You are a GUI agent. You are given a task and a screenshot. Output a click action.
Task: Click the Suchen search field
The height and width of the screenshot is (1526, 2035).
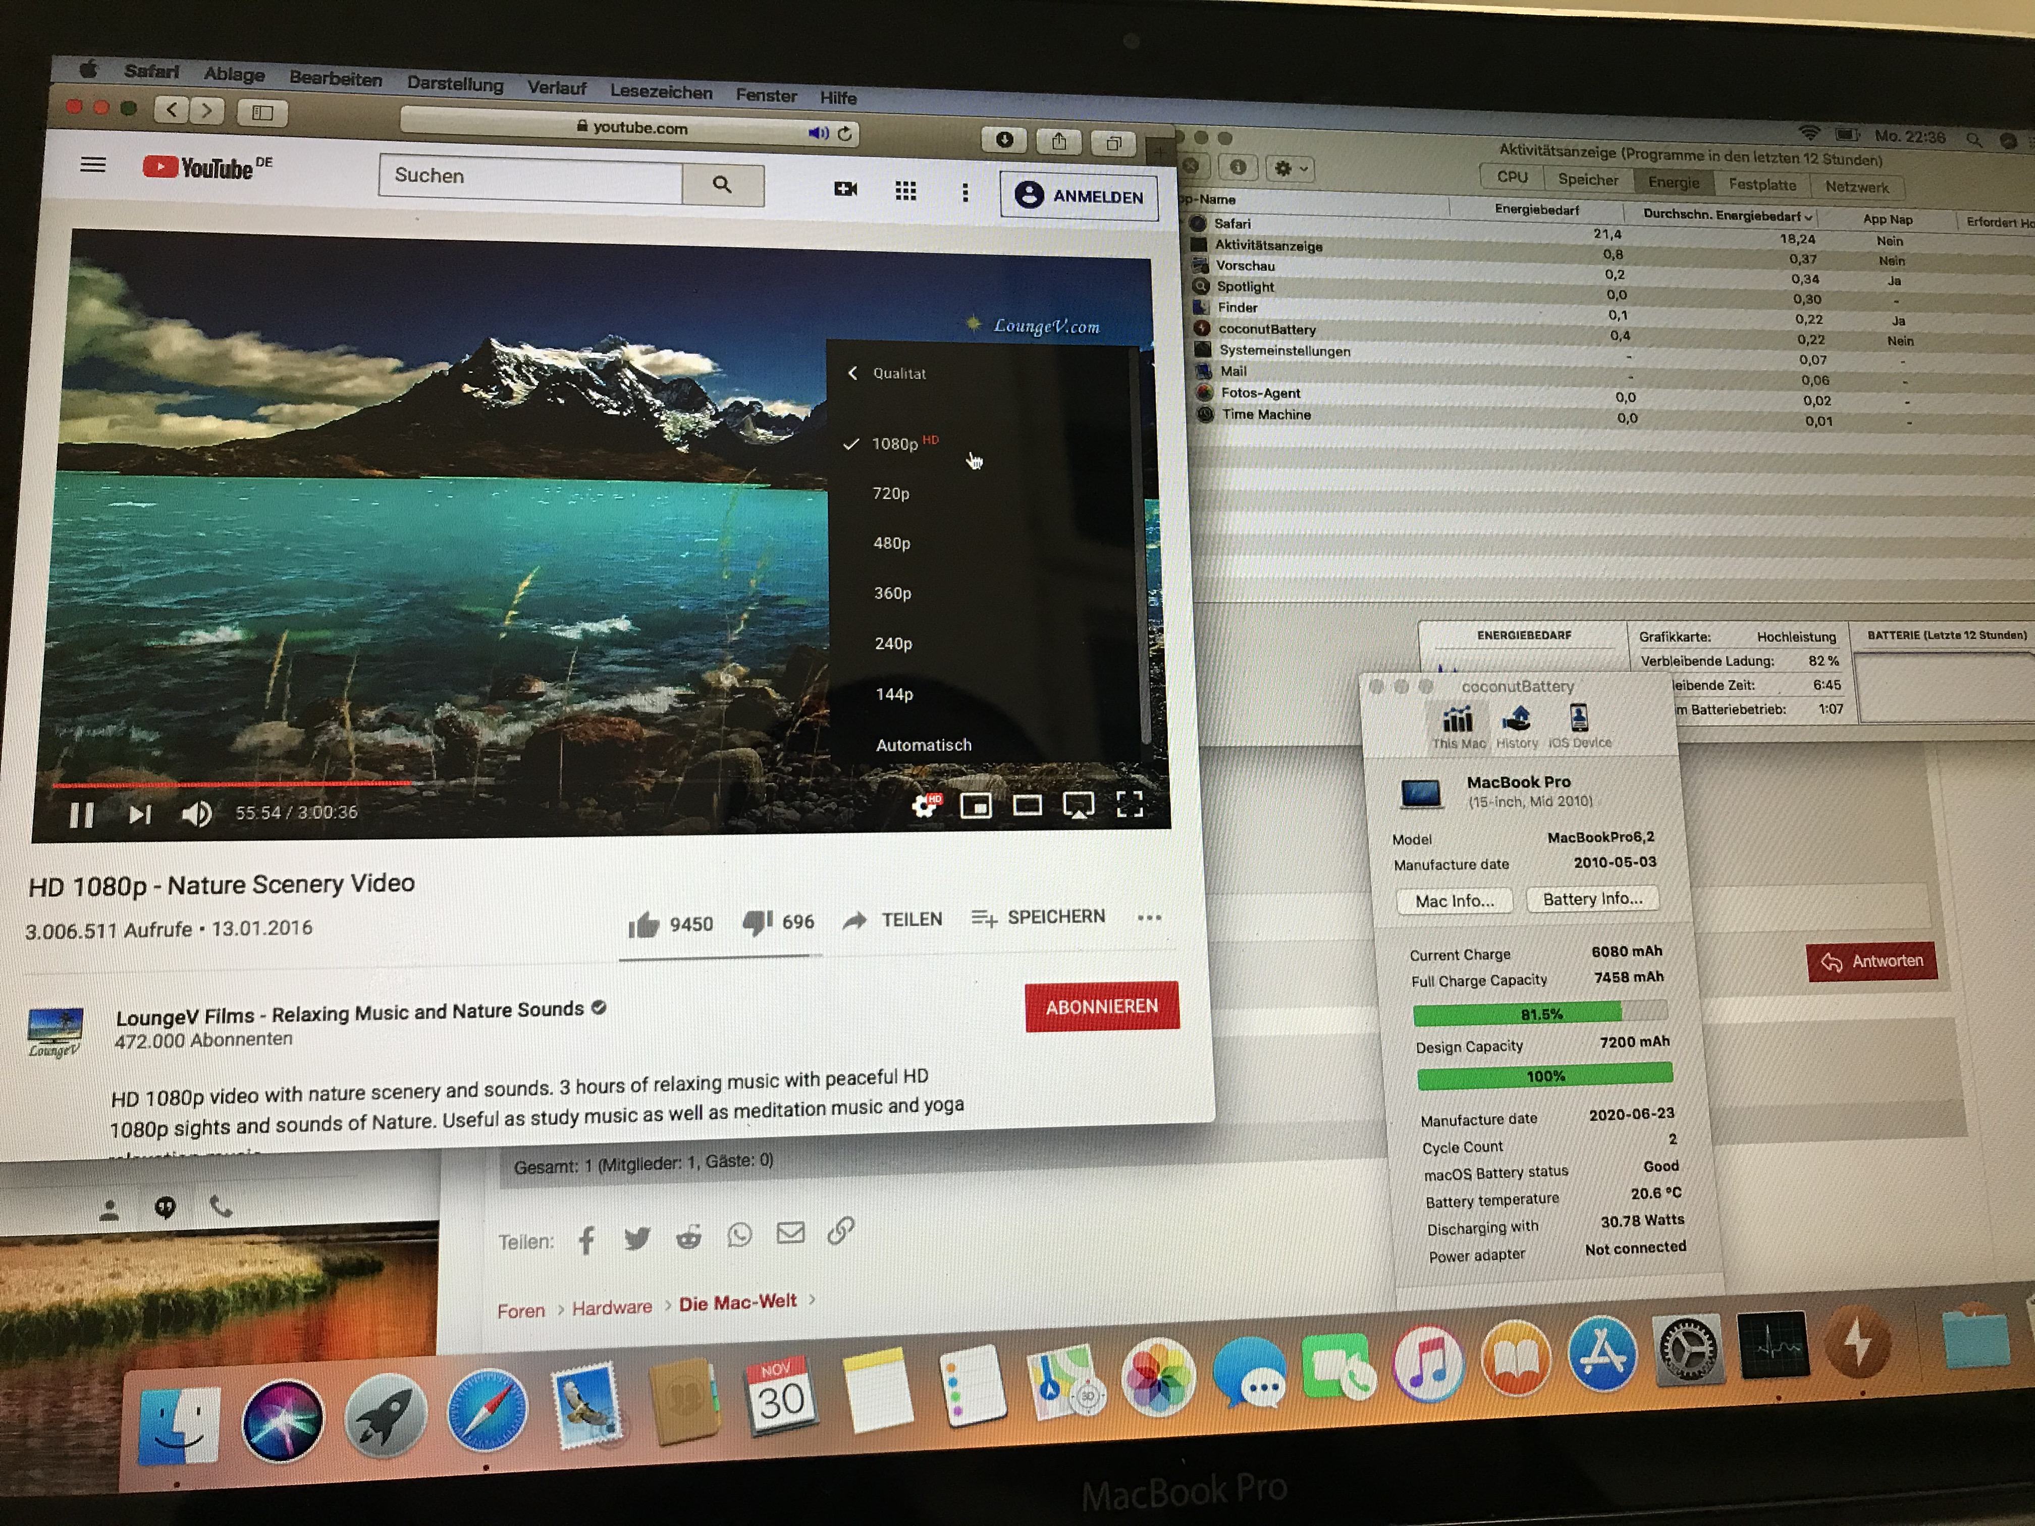(531, 178)
